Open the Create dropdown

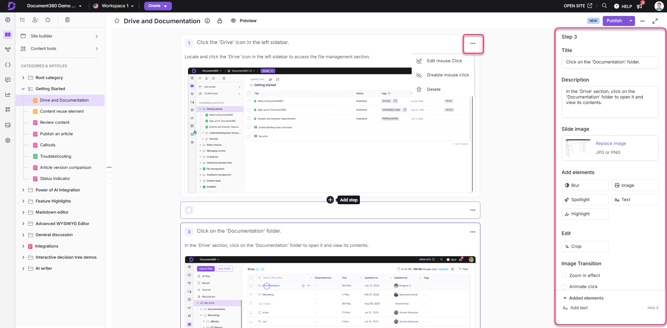[158, 6]
